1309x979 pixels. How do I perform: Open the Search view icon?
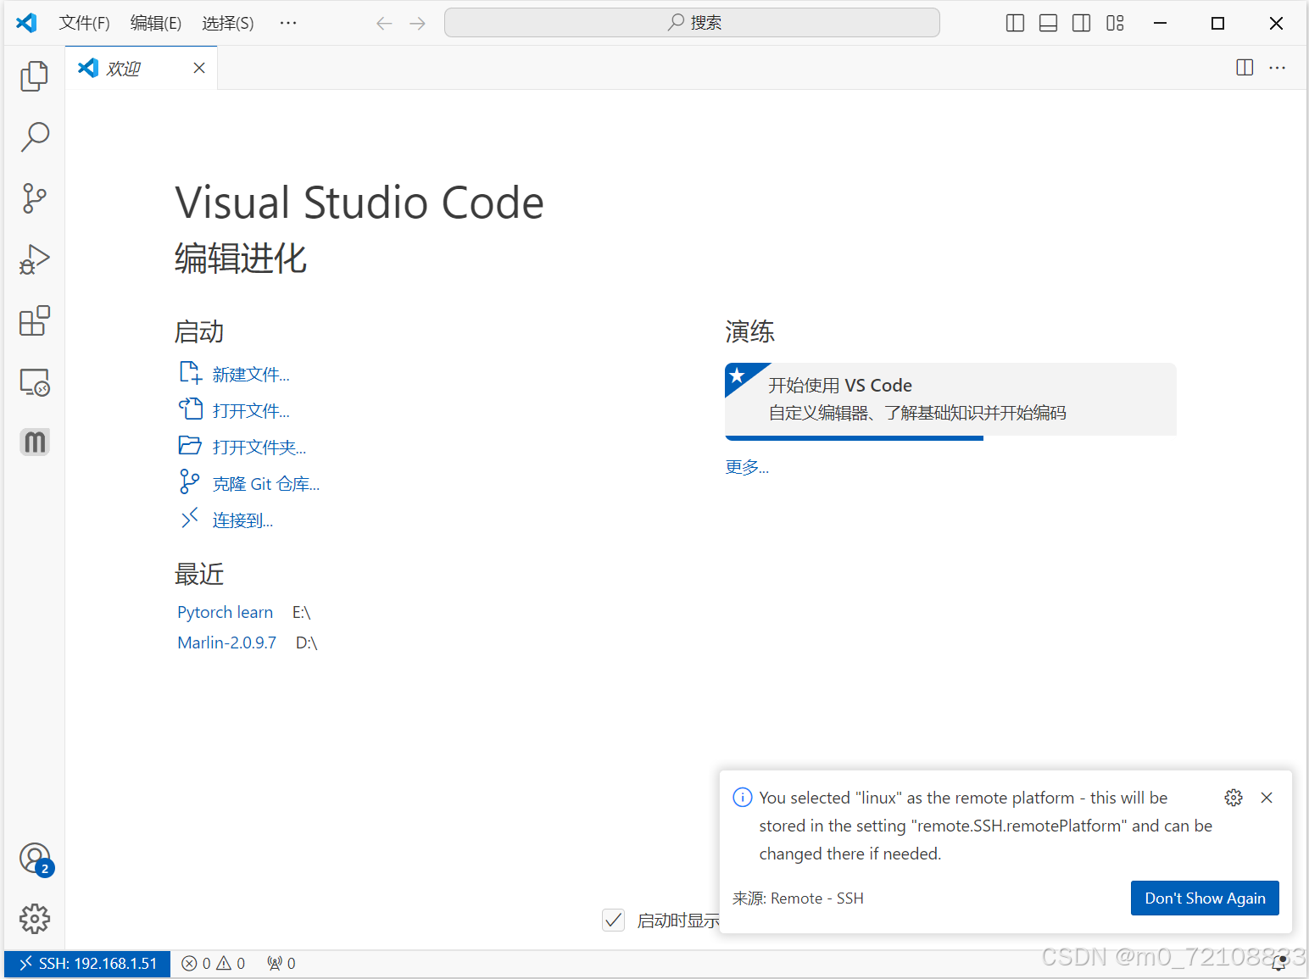(x=34, y=136)
